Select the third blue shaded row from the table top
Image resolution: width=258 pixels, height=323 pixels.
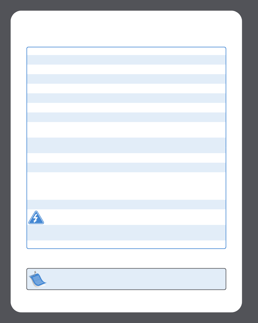coord(126,98)
